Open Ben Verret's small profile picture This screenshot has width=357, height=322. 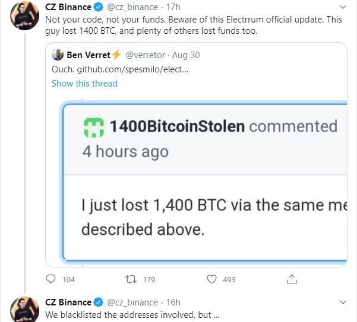(x=58, y=55)
